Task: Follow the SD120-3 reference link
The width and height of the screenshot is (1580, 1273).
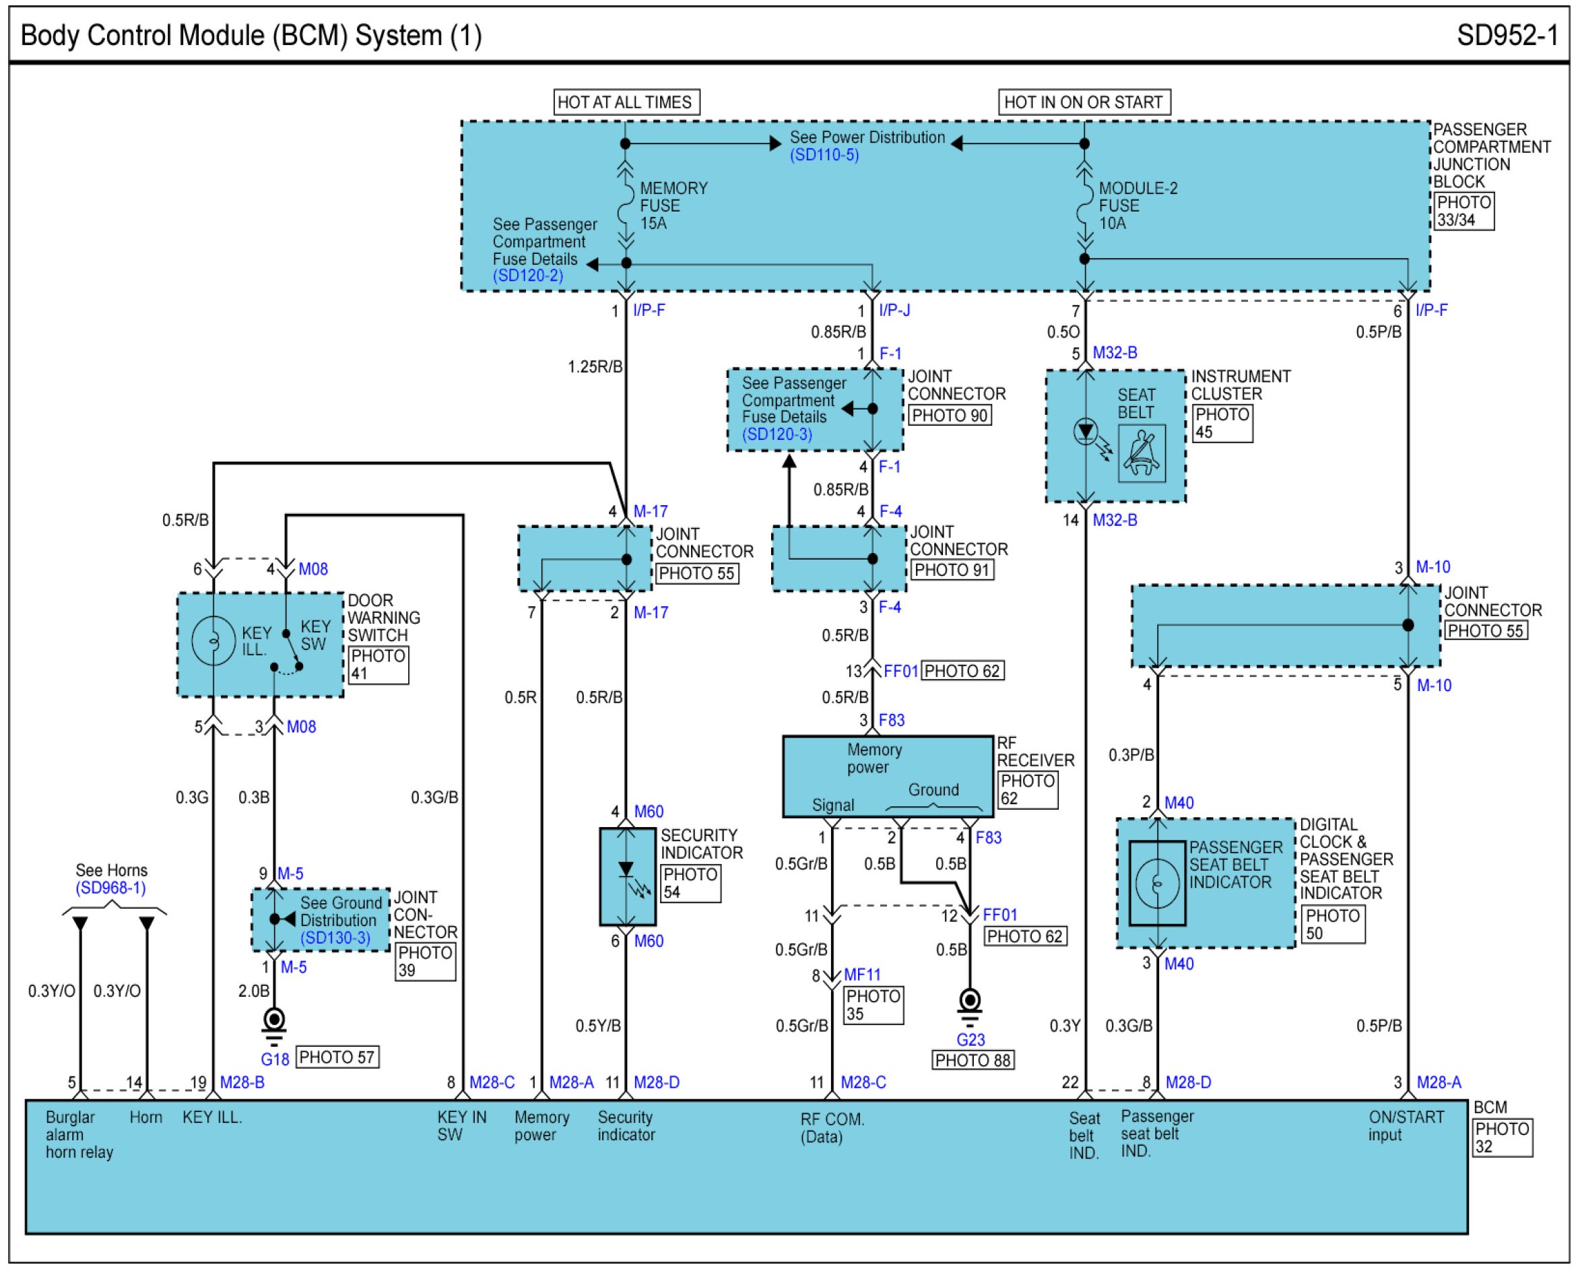Action: (x=777, y=434)
